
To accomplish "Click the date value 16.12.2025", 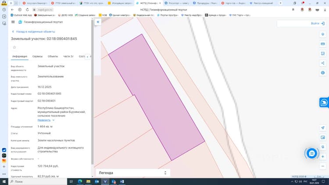I will click(44, 87).
